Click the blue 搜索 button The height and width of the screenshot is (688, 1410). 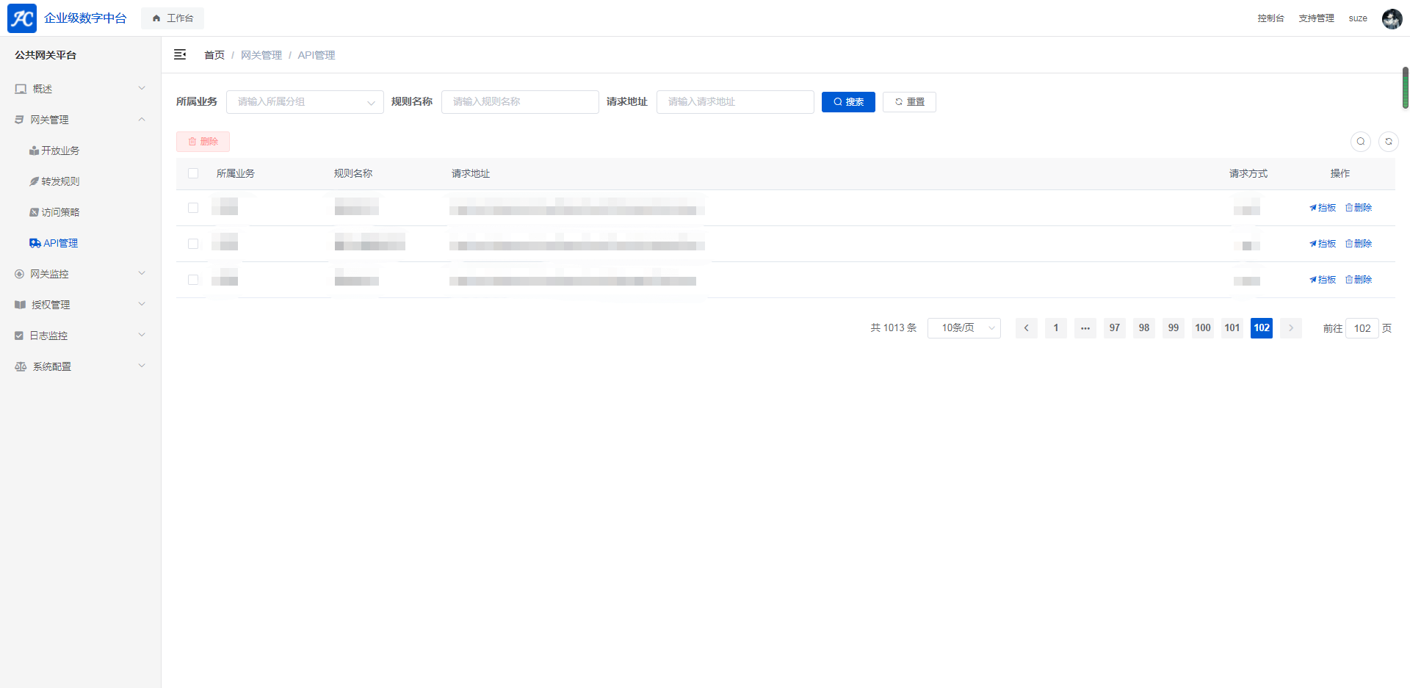(848, 102)
